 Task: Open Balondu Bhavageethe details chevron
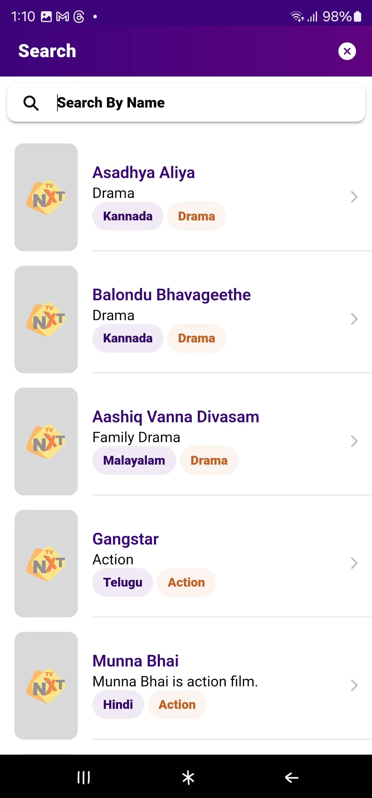point(354,319)
